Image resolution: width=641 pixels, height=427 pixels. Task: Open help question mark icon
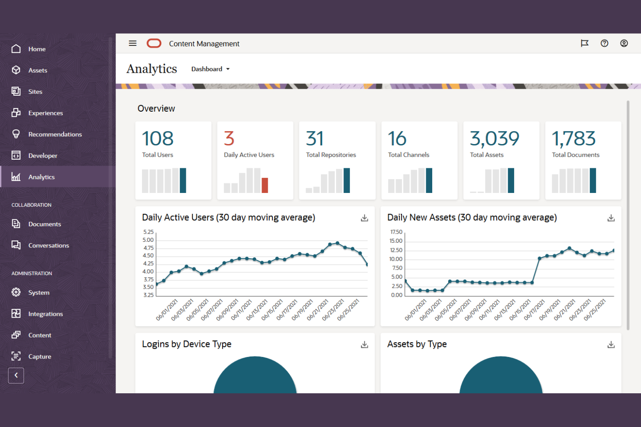click(604, 43)
